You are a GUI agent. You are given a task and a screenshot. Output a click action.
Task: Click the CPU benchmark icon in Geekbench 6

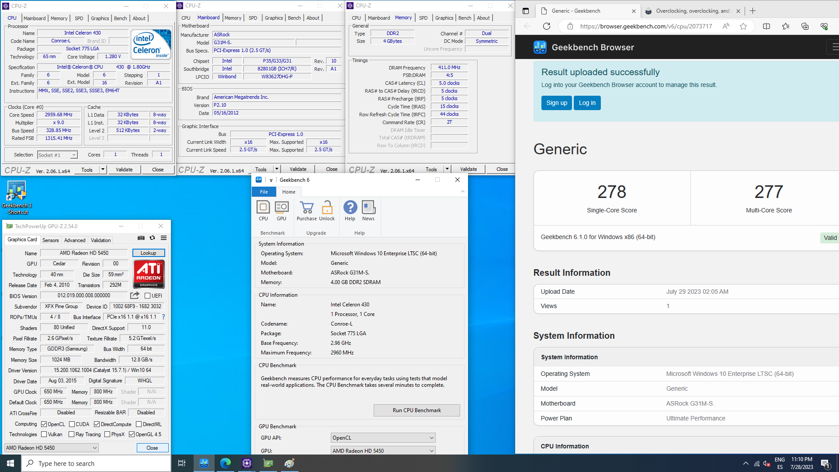(x=263, y=211)
